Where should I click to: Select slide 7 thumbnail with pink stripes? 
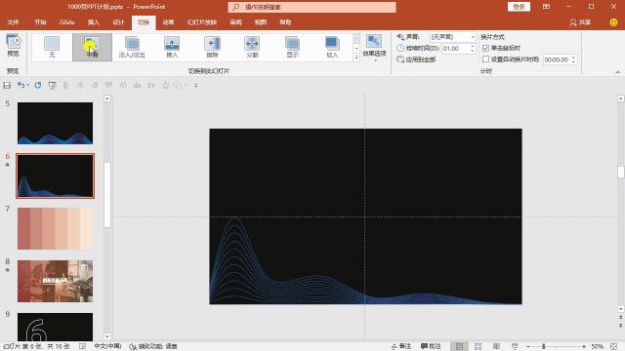pos(55,228)
